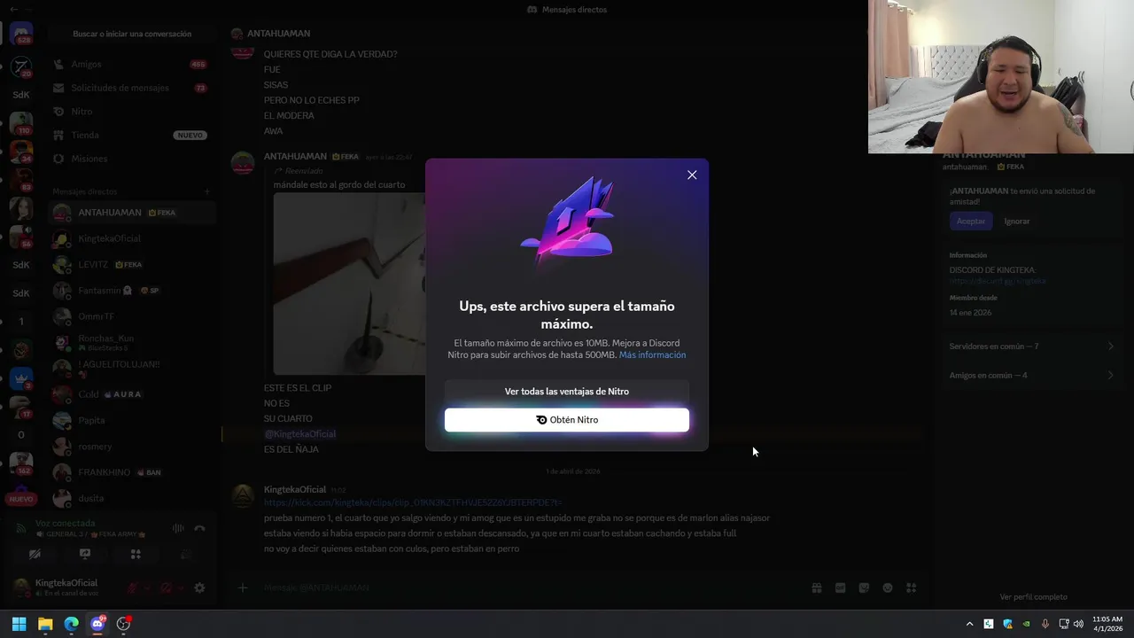
Task: Click Ver todas las ventajas de Nitro
Action: click(x=567, y=392)
